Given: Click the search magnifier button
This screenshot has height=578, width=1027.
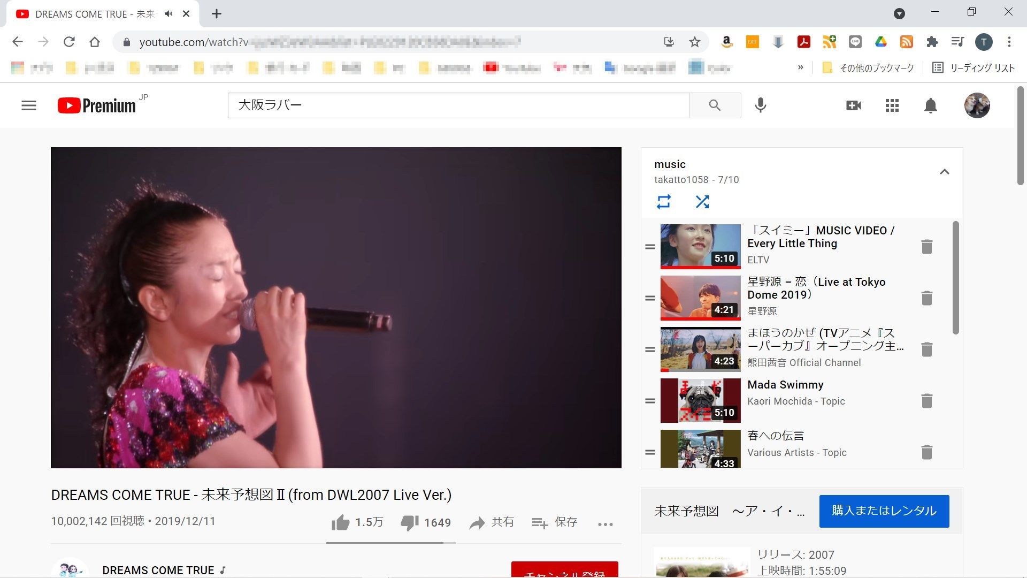Looking at the screenshot, I should point(715,105).
